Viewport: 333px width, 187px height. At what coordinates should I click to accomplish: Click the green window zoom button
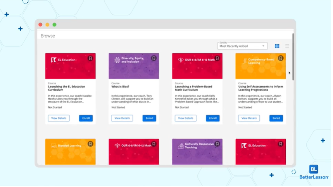point(55,25)
